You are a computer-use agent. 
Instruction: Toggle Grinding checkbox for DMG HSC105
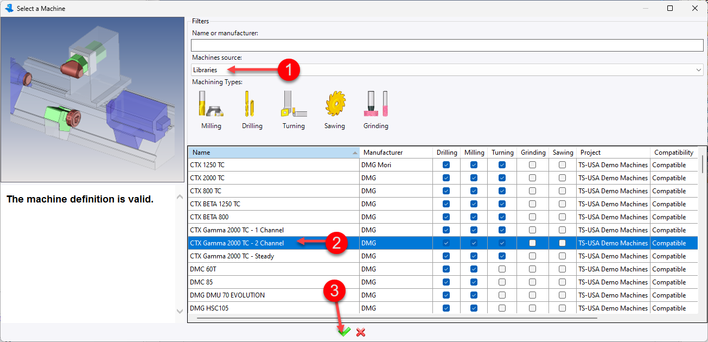pos(532,308)
